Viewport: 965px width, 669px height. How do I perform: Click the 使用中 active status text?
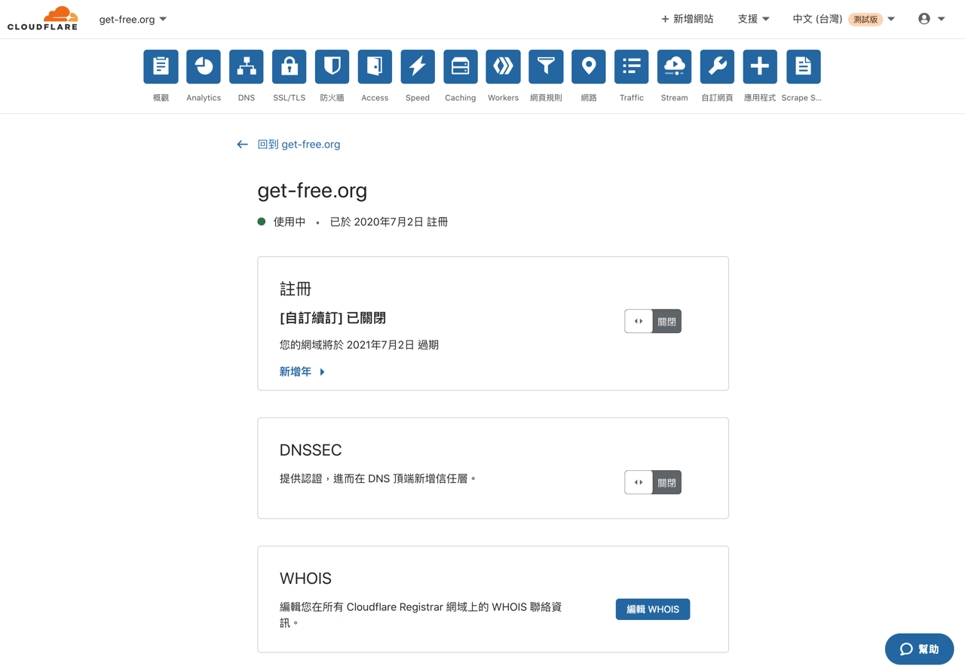(x=289, y=222)
